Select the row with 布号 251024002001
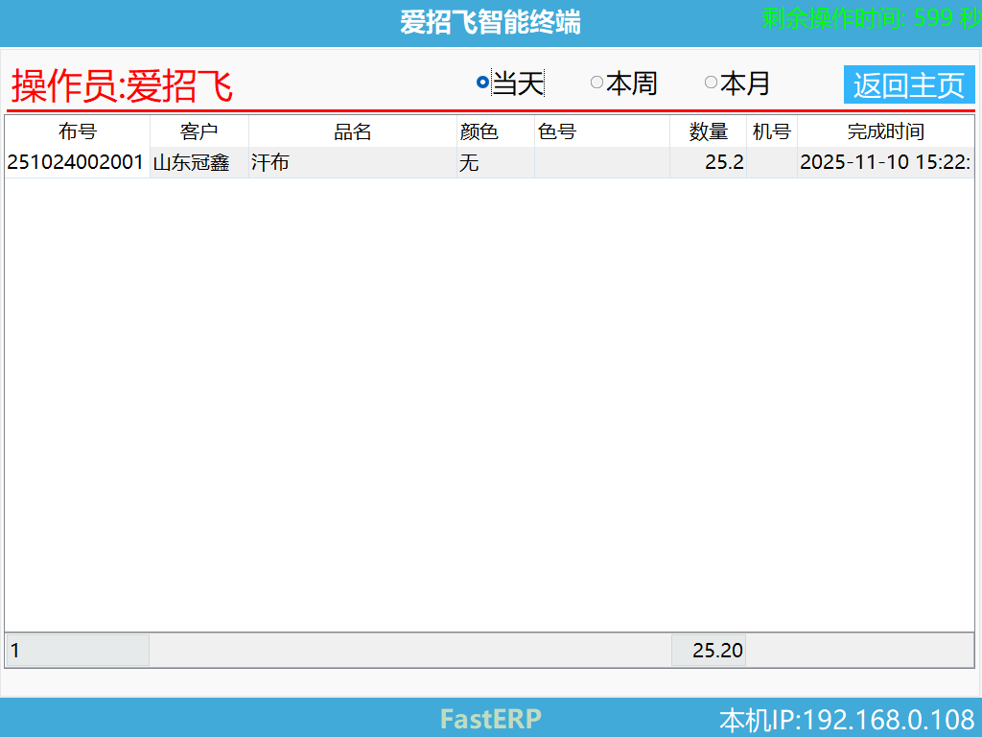 [x=77, y=162]
